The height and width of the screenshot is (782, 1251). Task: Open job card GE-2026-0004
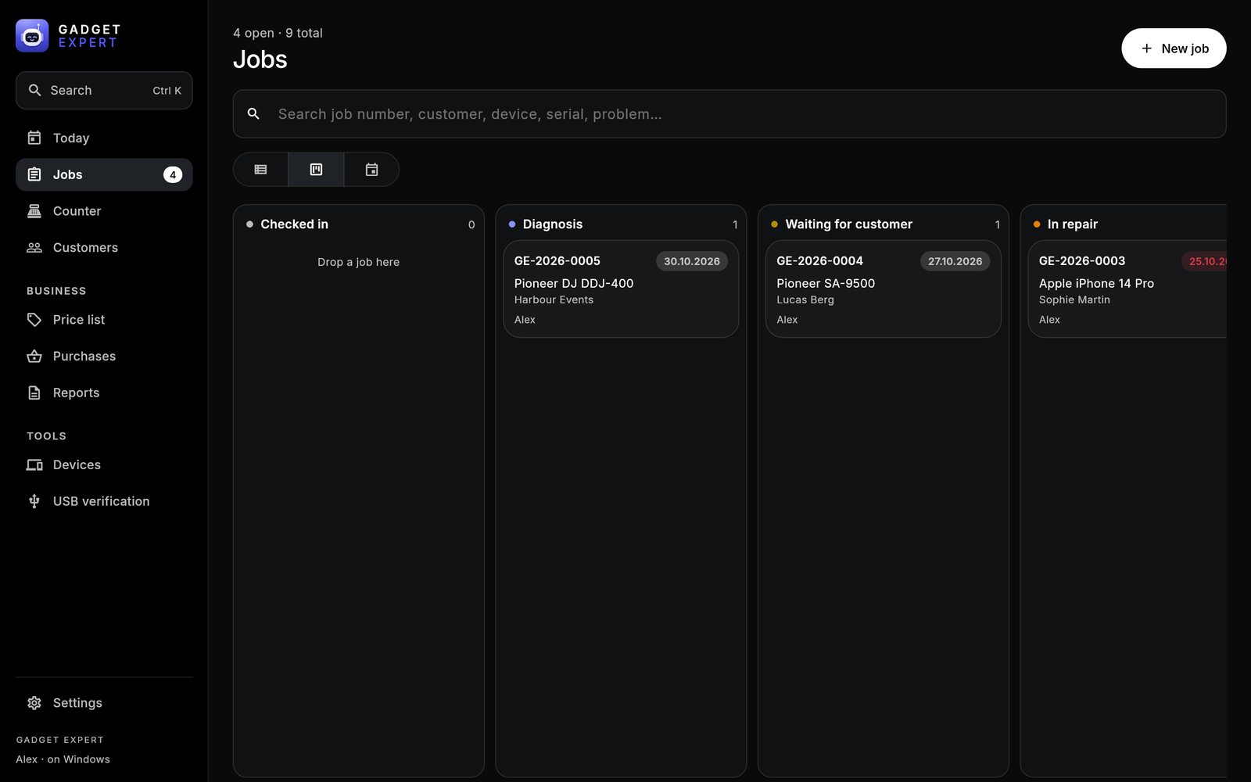pos(884,289)
